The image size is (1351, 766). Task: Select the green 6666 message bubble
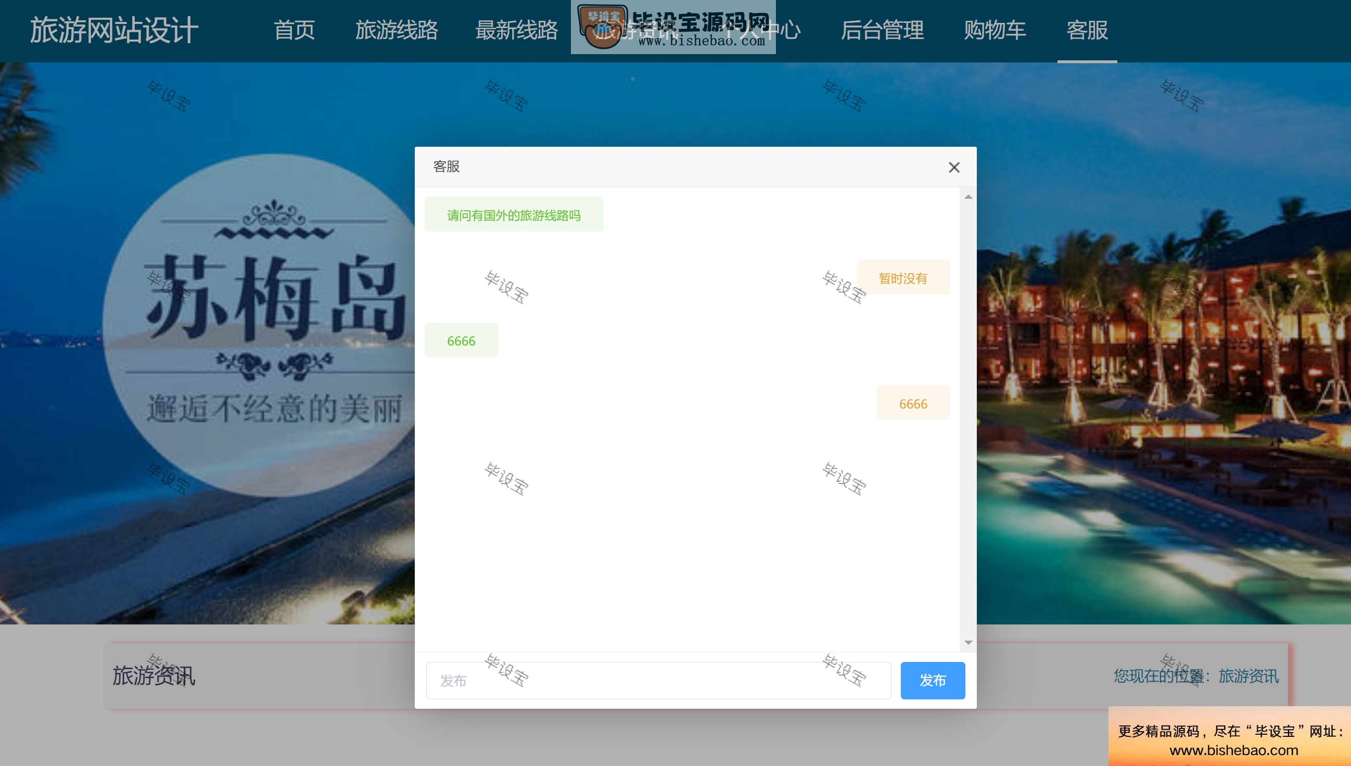click(x=461, y=340)
